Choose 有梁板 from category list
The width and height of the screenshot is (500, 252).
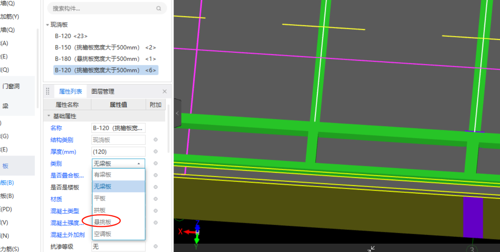[118, 175]
